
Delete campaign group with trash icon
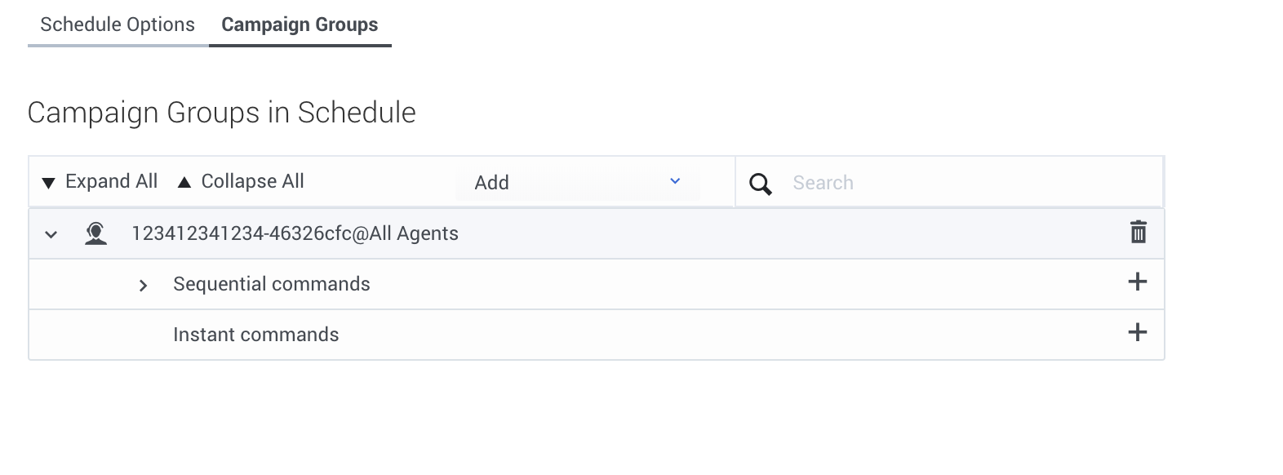1138,233
